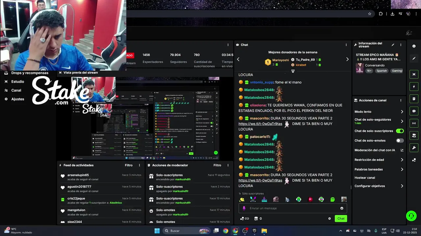Viewport: 421px width, 236px height.
Task: Open Drops y recompensas menu item
Action: point(26,73)
